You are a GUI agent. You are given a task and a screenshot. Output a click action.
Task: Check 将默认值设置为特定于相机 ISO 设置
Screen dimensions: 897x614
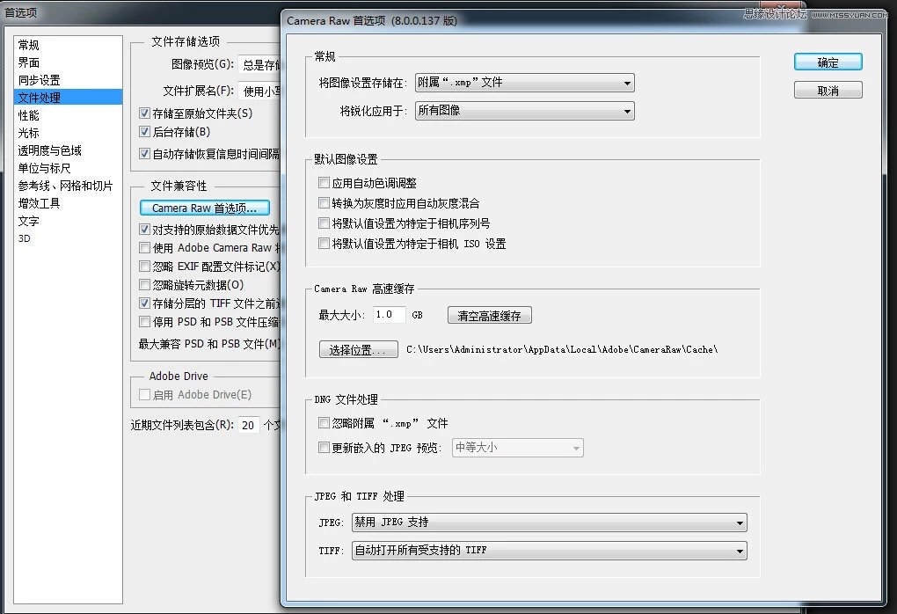point(324,243)
